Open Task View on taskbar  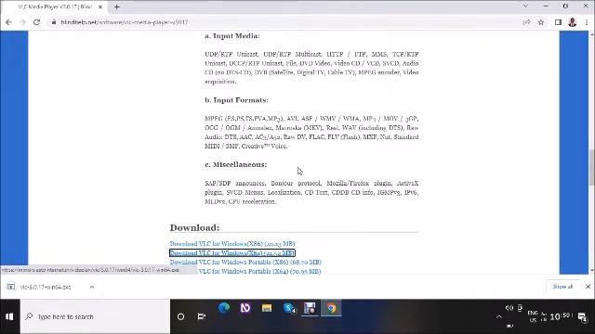[202, 316]
